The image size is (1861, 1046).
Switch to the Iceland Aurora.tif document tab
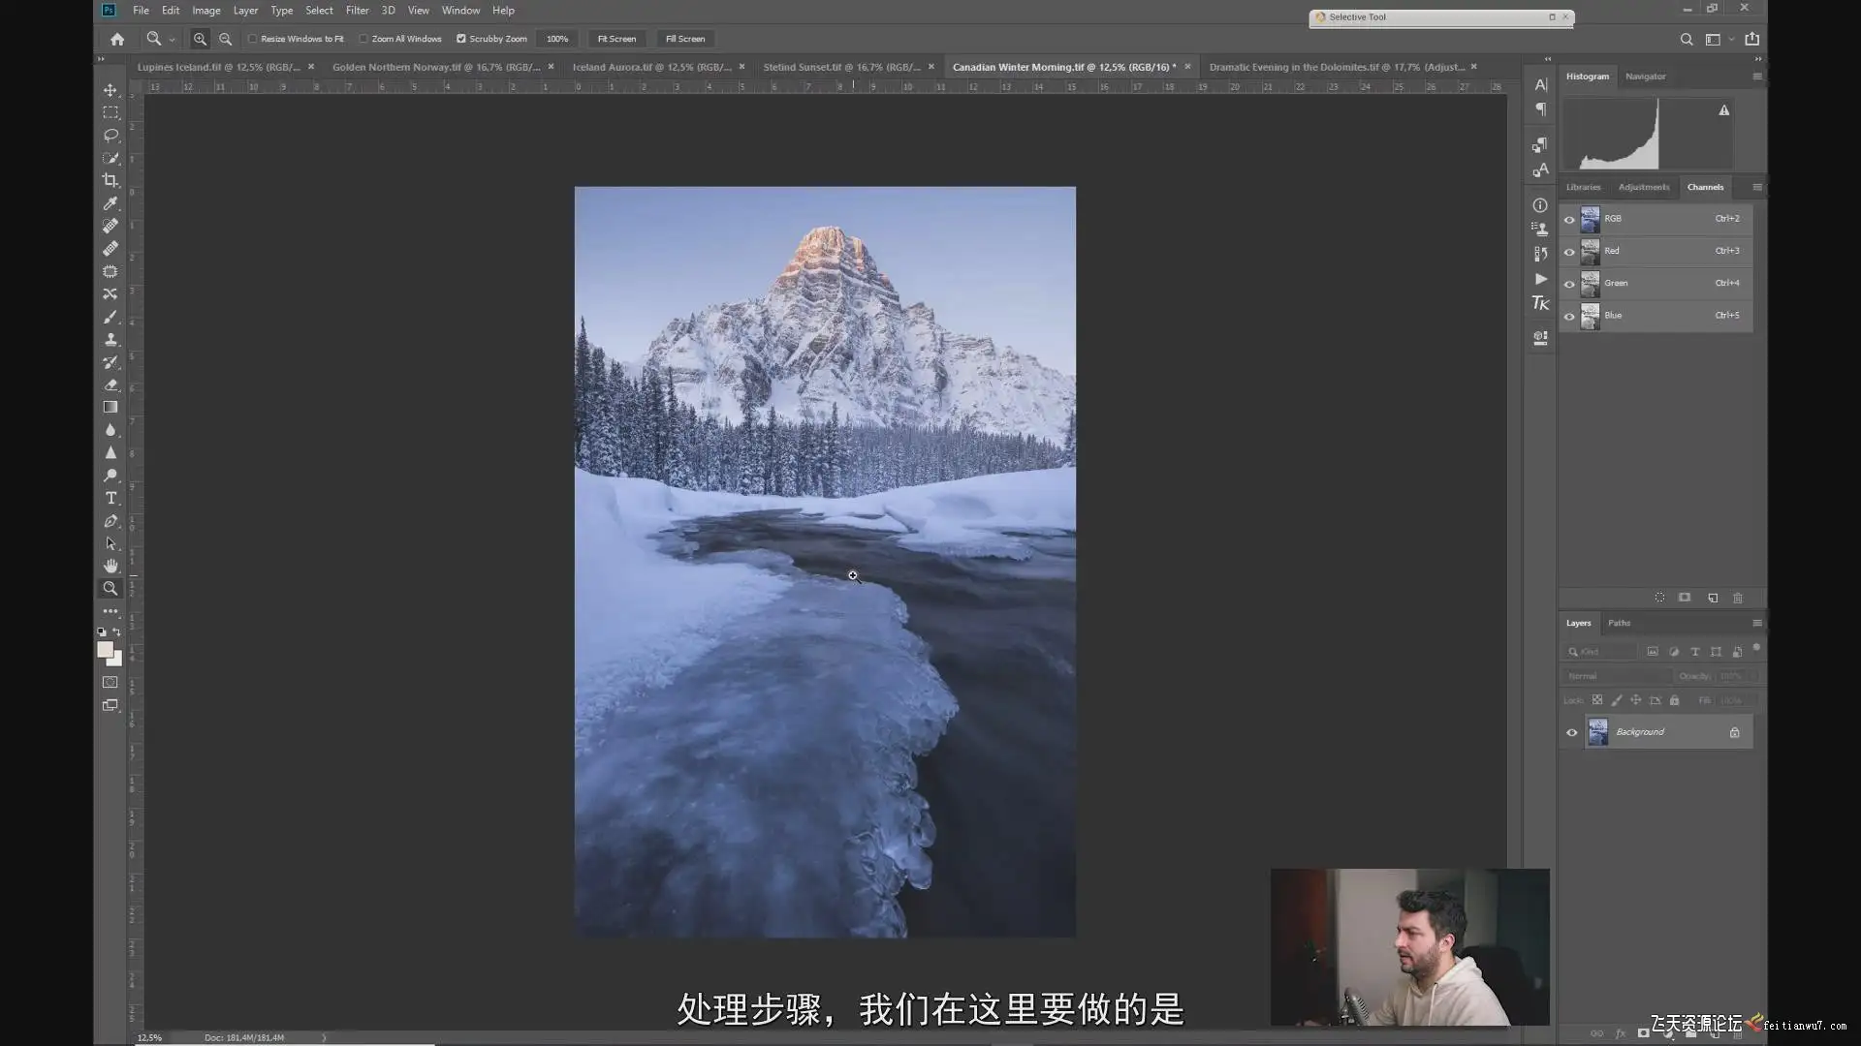650,67
